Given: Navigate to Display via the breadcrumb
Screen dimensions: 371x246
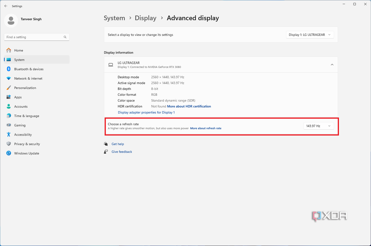Looking at the screenshot, I should pyautogui.click(x=146, y=18).
